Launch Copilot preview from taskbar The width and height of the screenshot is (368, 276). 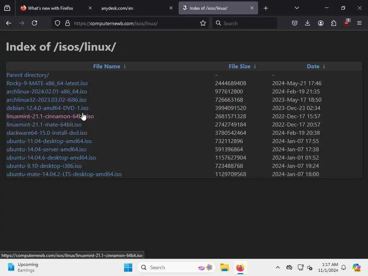point(356,267)
